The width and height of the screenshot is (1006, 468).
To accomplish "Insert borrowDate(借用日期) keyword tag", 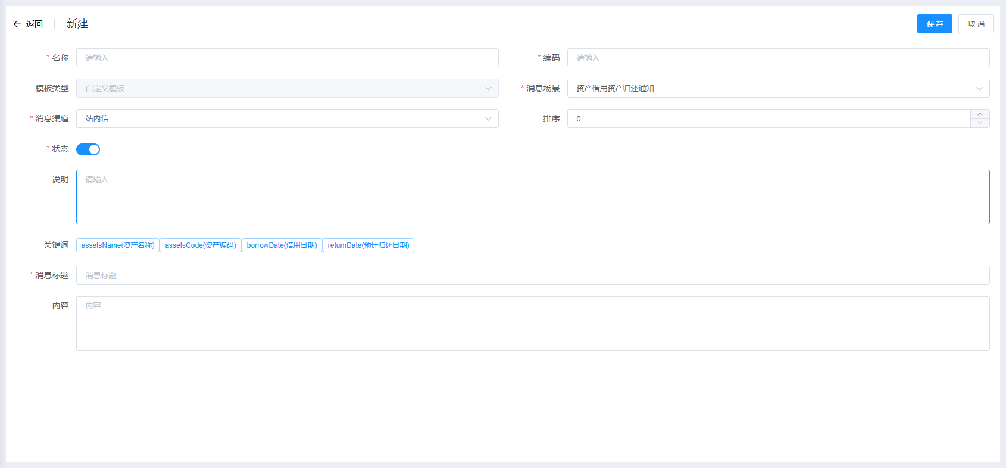I will pos(282,245).
